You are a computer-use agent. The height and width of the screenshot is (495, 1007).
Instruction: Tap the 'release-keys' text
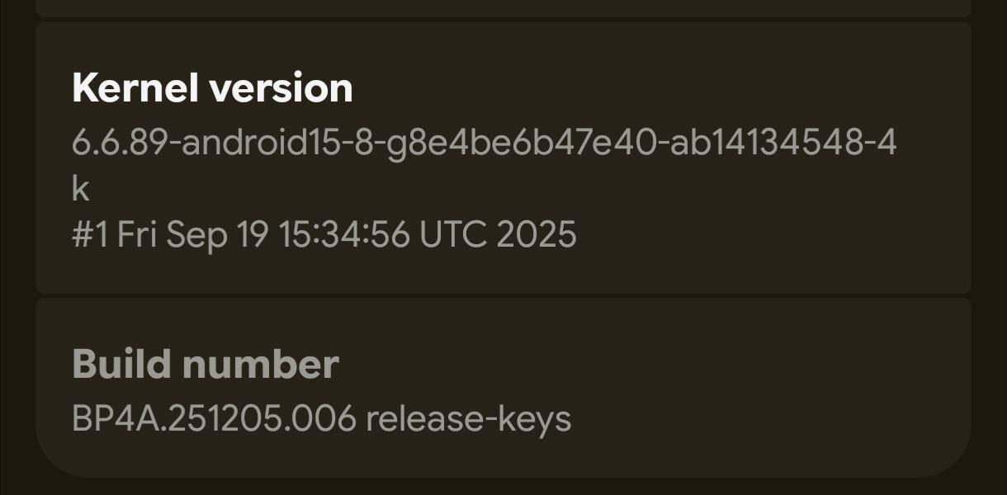[x=468, y=418]
